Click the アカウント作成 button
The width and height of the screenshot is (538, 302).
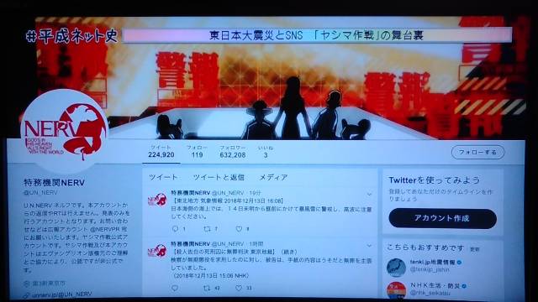(x=442, y=218)
